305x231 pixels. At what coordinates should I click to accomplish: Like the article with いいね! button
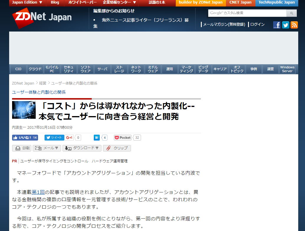[x=25, y=138]
